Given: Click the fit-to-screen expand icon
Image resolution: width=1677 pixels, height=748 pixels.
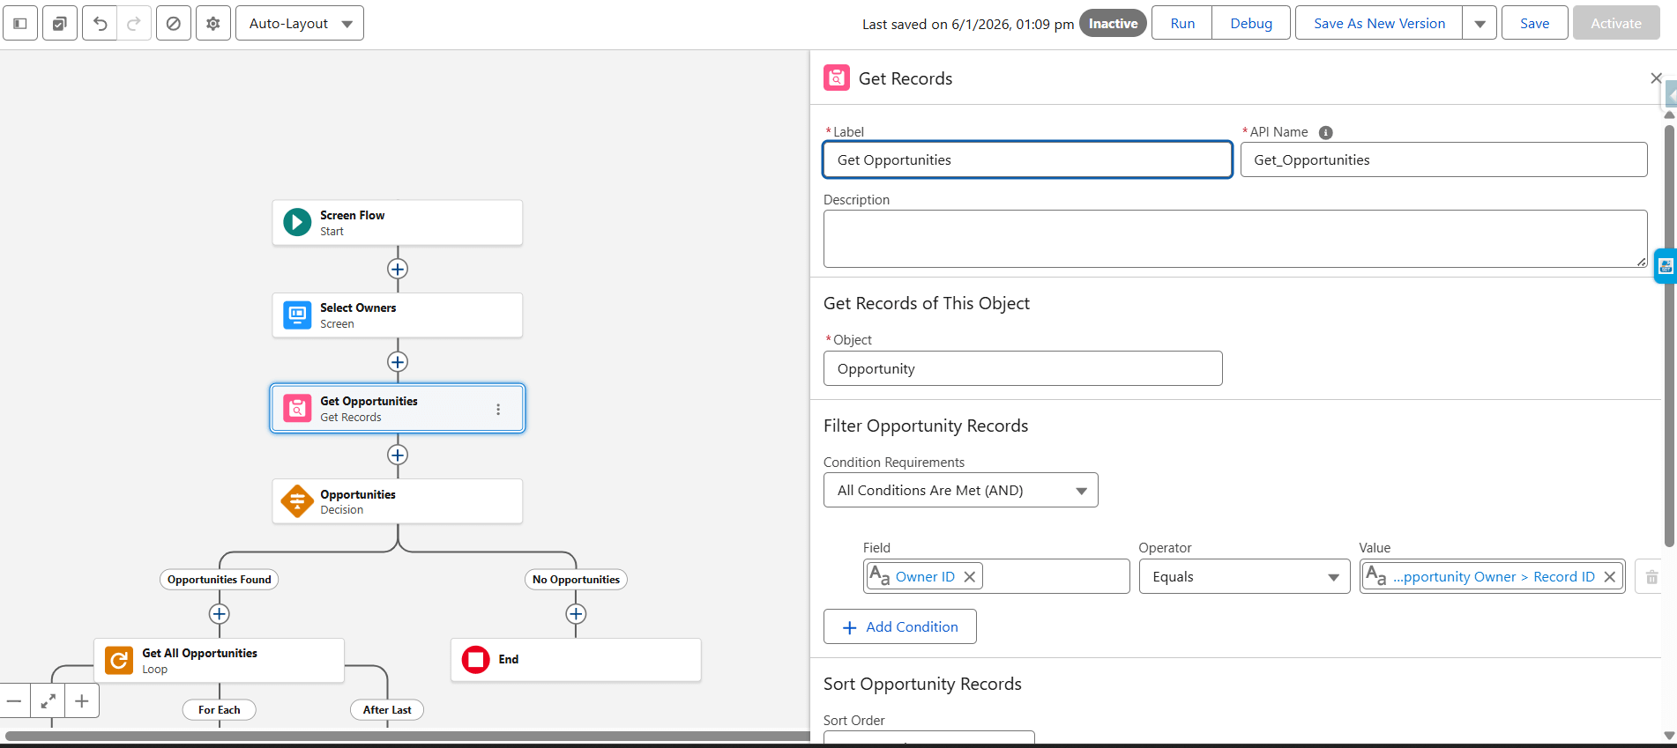Looking at the screenshot, I should pyautogui.click(x=48, y=701).
